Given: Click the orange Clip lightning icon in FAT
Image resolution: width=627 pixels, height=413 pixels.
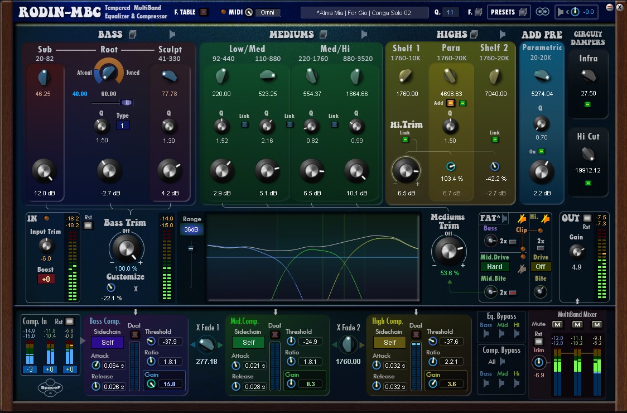Looking at the screenshot, I should (522, 219).
